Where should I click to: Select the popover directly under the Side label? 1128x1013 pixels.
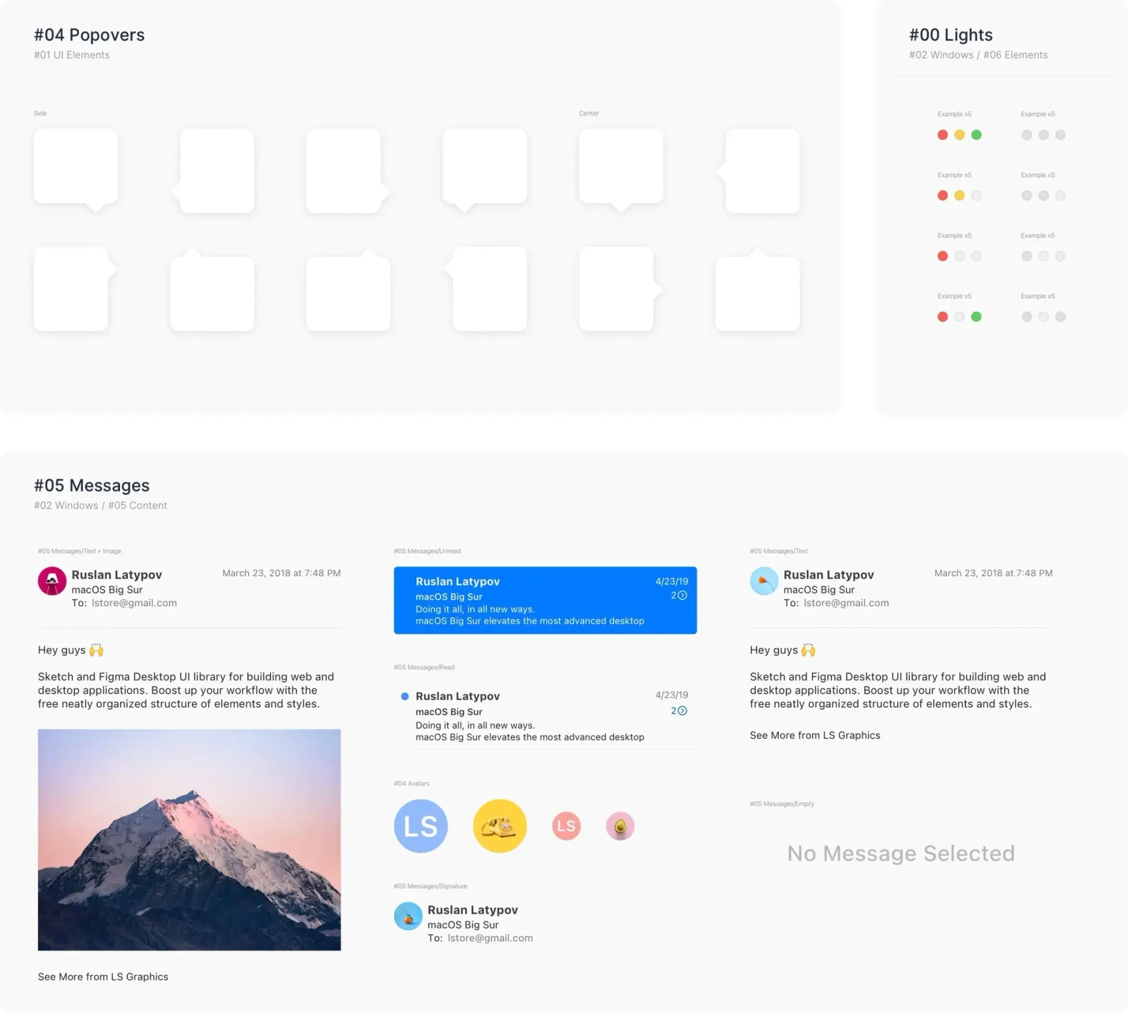pyautogui.click(x=76, y=167)
